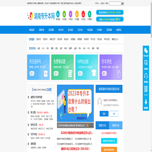Open the 关注送好礼 blue card
The height and width of the screenshot is (152, 152).
click(x=38, y=67)
